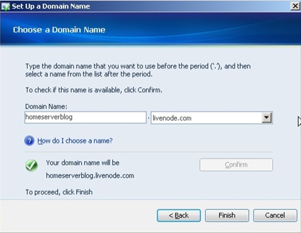Click the 'To proceed, click Finish' text
The height and width of the screenshot is (233, 301).
[59, 192]
